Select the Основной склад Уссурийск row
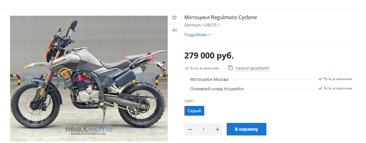 pos(271,89)
